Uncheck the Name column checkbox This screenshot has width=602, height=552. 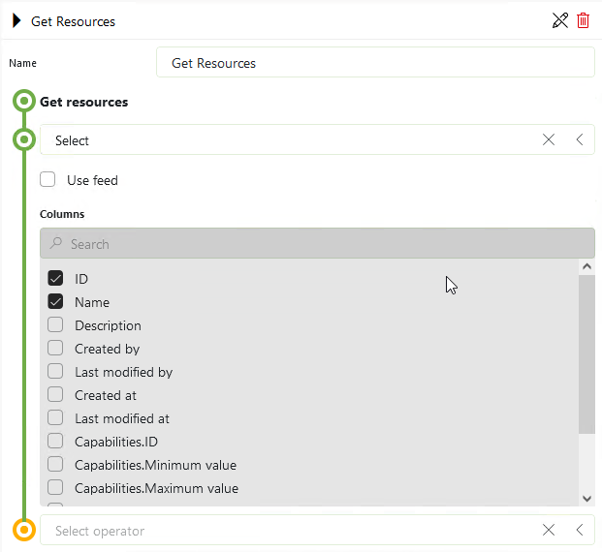tap(55, 301)
